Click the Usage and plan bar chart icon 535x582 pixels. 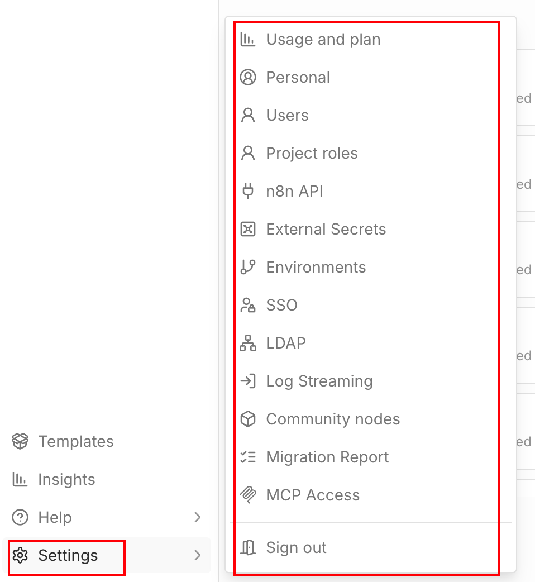[247, 40]
